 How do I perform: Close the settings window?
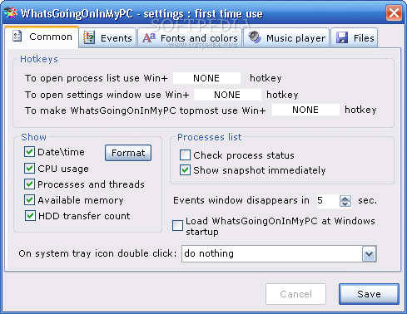[x=394, y=12]
